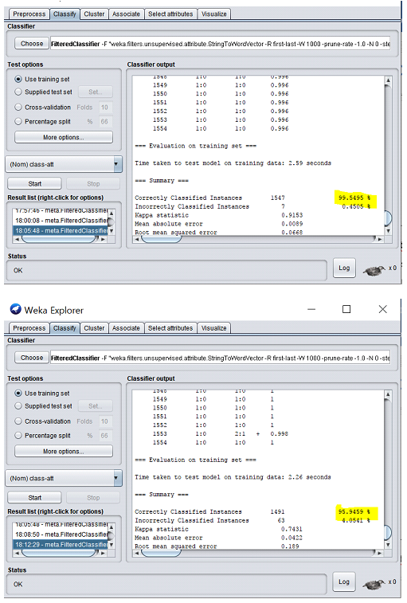Click Start in the 99.5495% window
Image resolution: width=407 pixels, height=603 pixels.
[x=34, y=184]
